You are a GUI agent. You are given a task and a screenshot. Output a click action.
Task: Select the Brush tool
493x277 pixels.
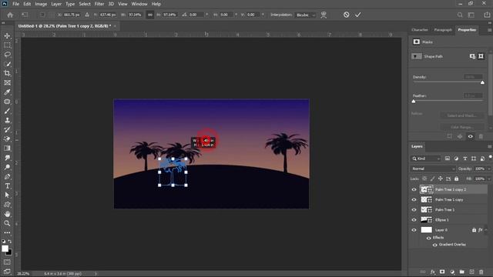pyautogui.click(x=7, y=111)
